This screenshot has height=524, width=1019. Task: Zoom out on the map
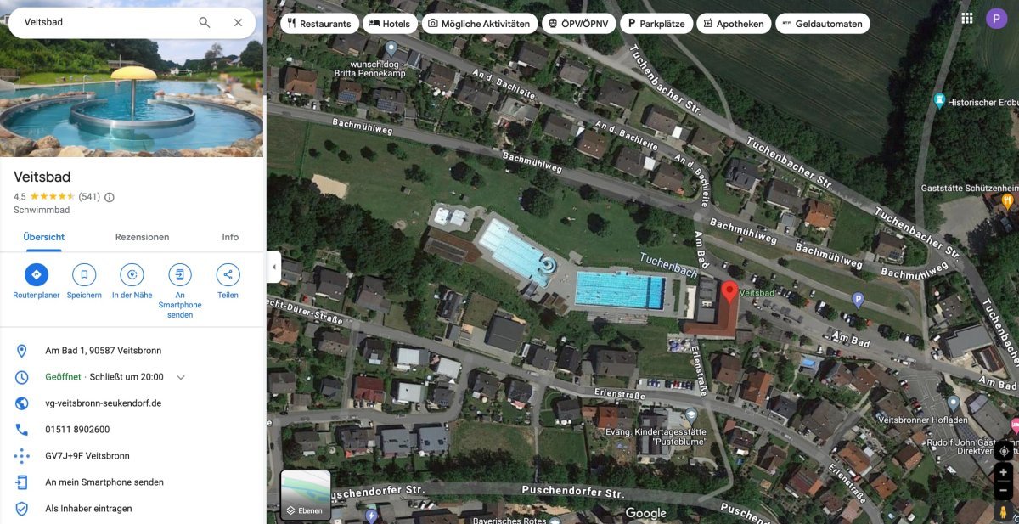point(1004,491)
